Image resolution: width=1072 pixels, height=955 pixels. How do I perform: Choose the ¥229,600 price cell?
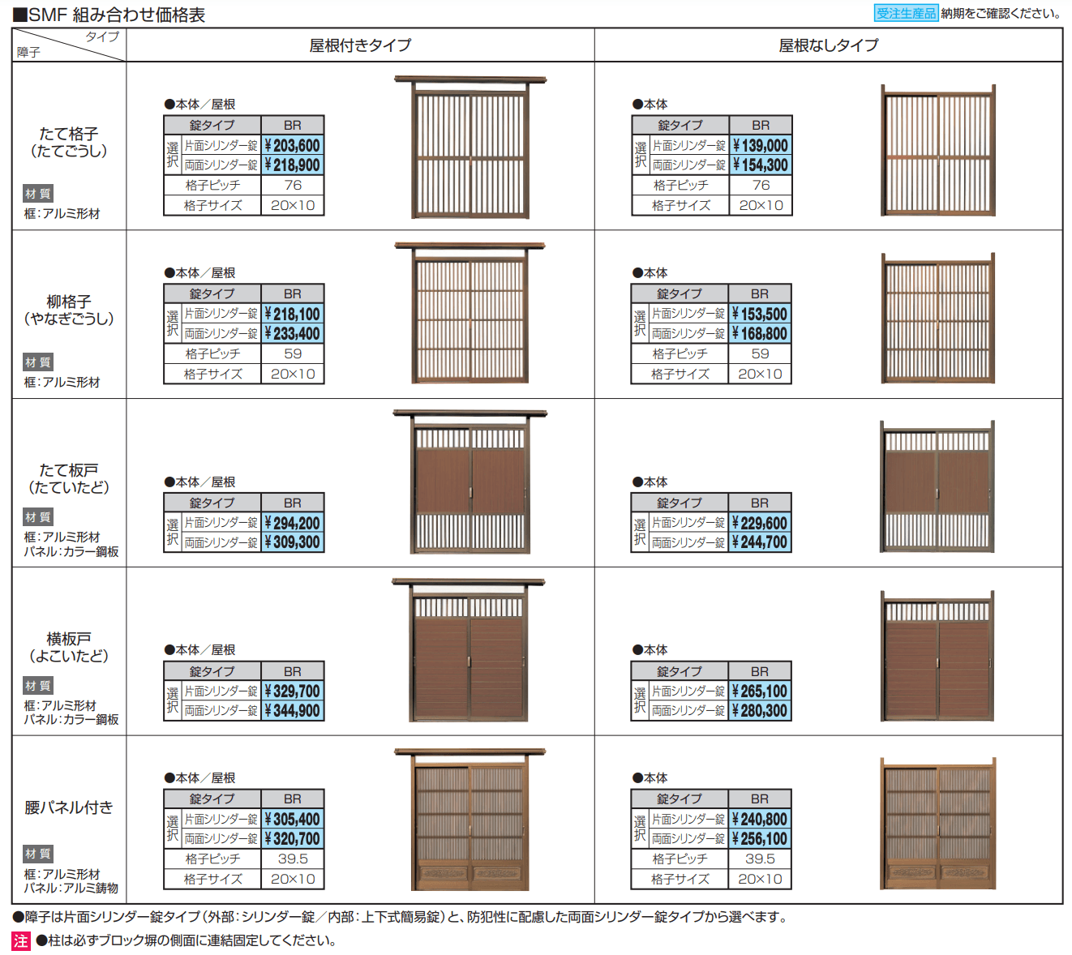[x=760, y=524]
